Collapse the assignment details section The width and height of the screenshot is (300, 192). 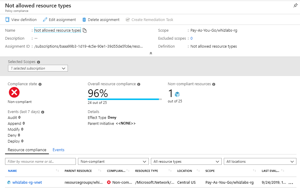(151, 53)
